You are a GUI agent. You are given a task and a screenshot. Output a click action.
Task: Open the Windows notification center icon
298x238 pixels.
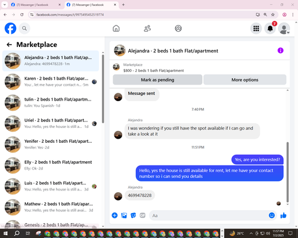(290, 233)
